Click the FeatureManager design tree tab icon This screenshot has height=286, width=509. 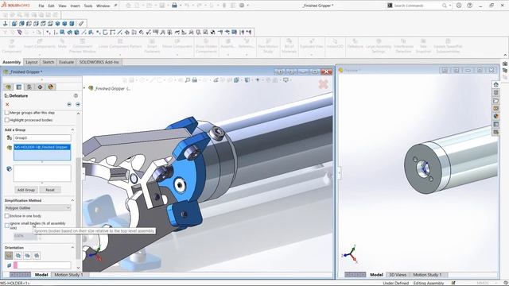[9, 87]
